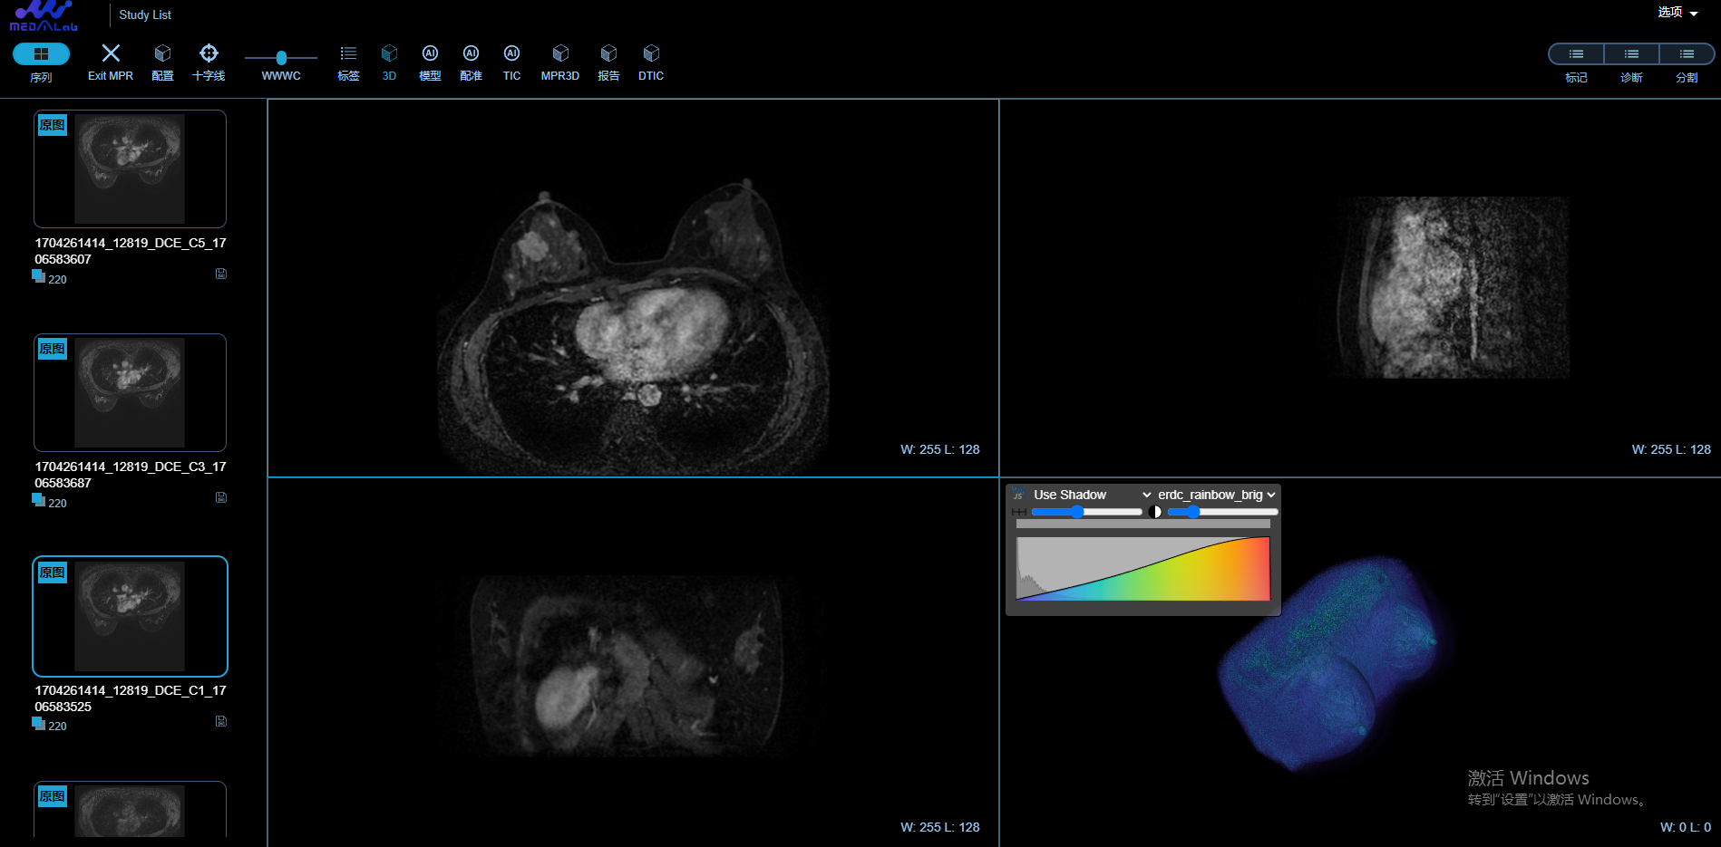The height and width of the screenshot is (847, 1721).
Task: Expand the 选项 options dropdown
Action: click(1677, 13)
